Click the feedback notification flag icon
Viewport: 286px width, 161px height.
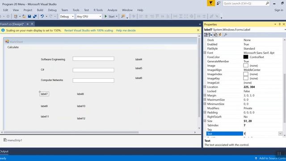[210, 3]
